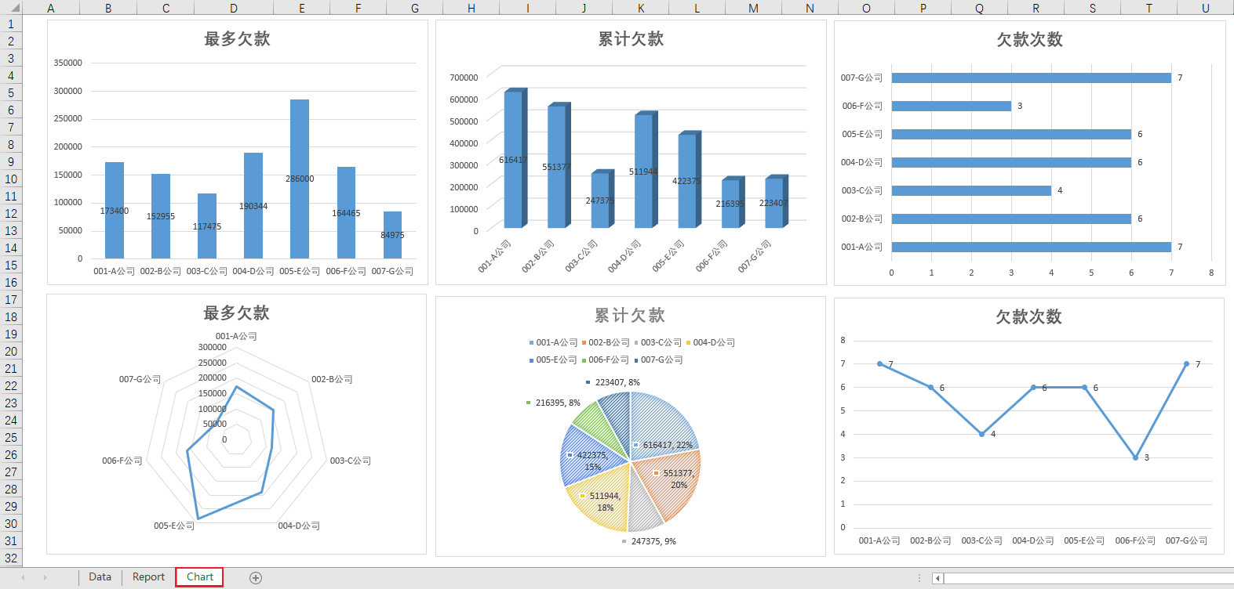Click horizontal scrollbar left arrow
The width and height of the screenshot is (1234, 589).
(x=937, y=579)
